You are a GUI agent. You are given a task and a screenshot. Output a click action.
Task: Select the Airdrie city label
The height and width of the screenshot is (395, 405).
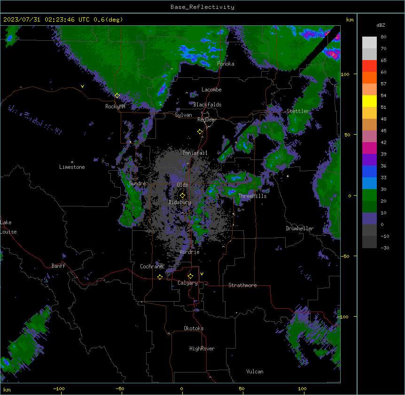point(190,252)
